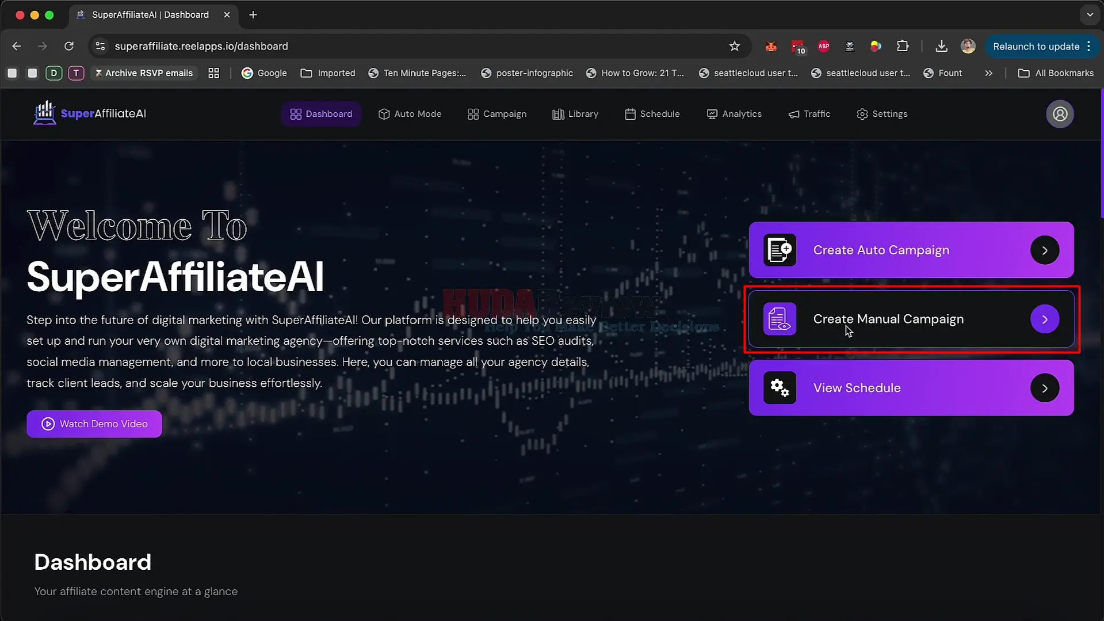Image resolution: width=1104 pixels, height=621 pixels.
Task: Open the All Bookmarks folder
Action: tap(1056, 73)
